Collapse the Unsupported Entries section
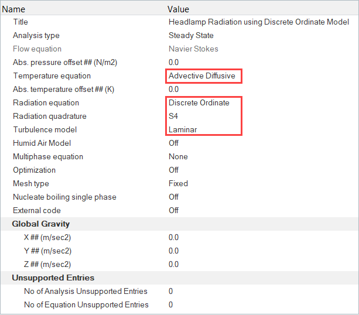 click(x=53, y=278)
